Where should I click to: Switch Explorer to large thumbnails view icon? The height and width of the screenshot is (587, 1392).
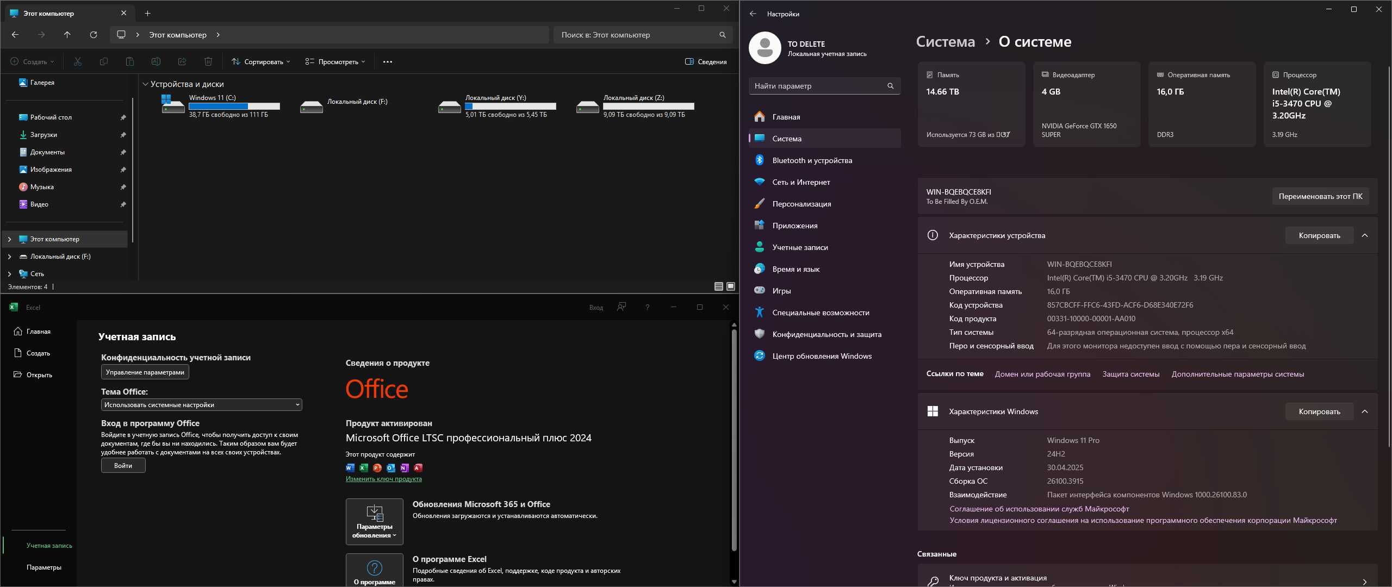click(731, 286)
